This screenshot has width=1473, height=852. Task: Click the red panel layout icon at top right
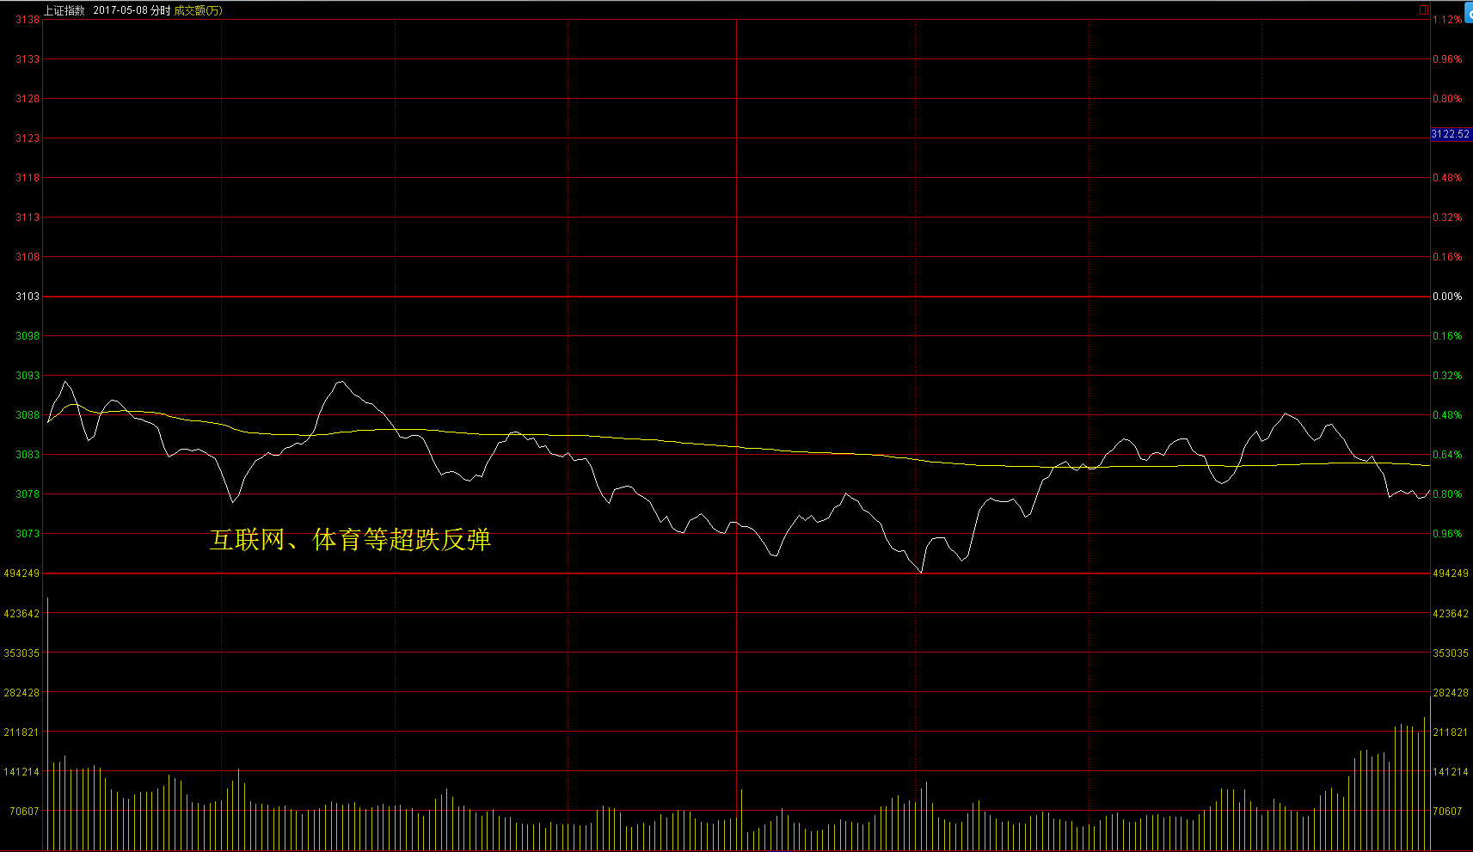point(1424,10)
